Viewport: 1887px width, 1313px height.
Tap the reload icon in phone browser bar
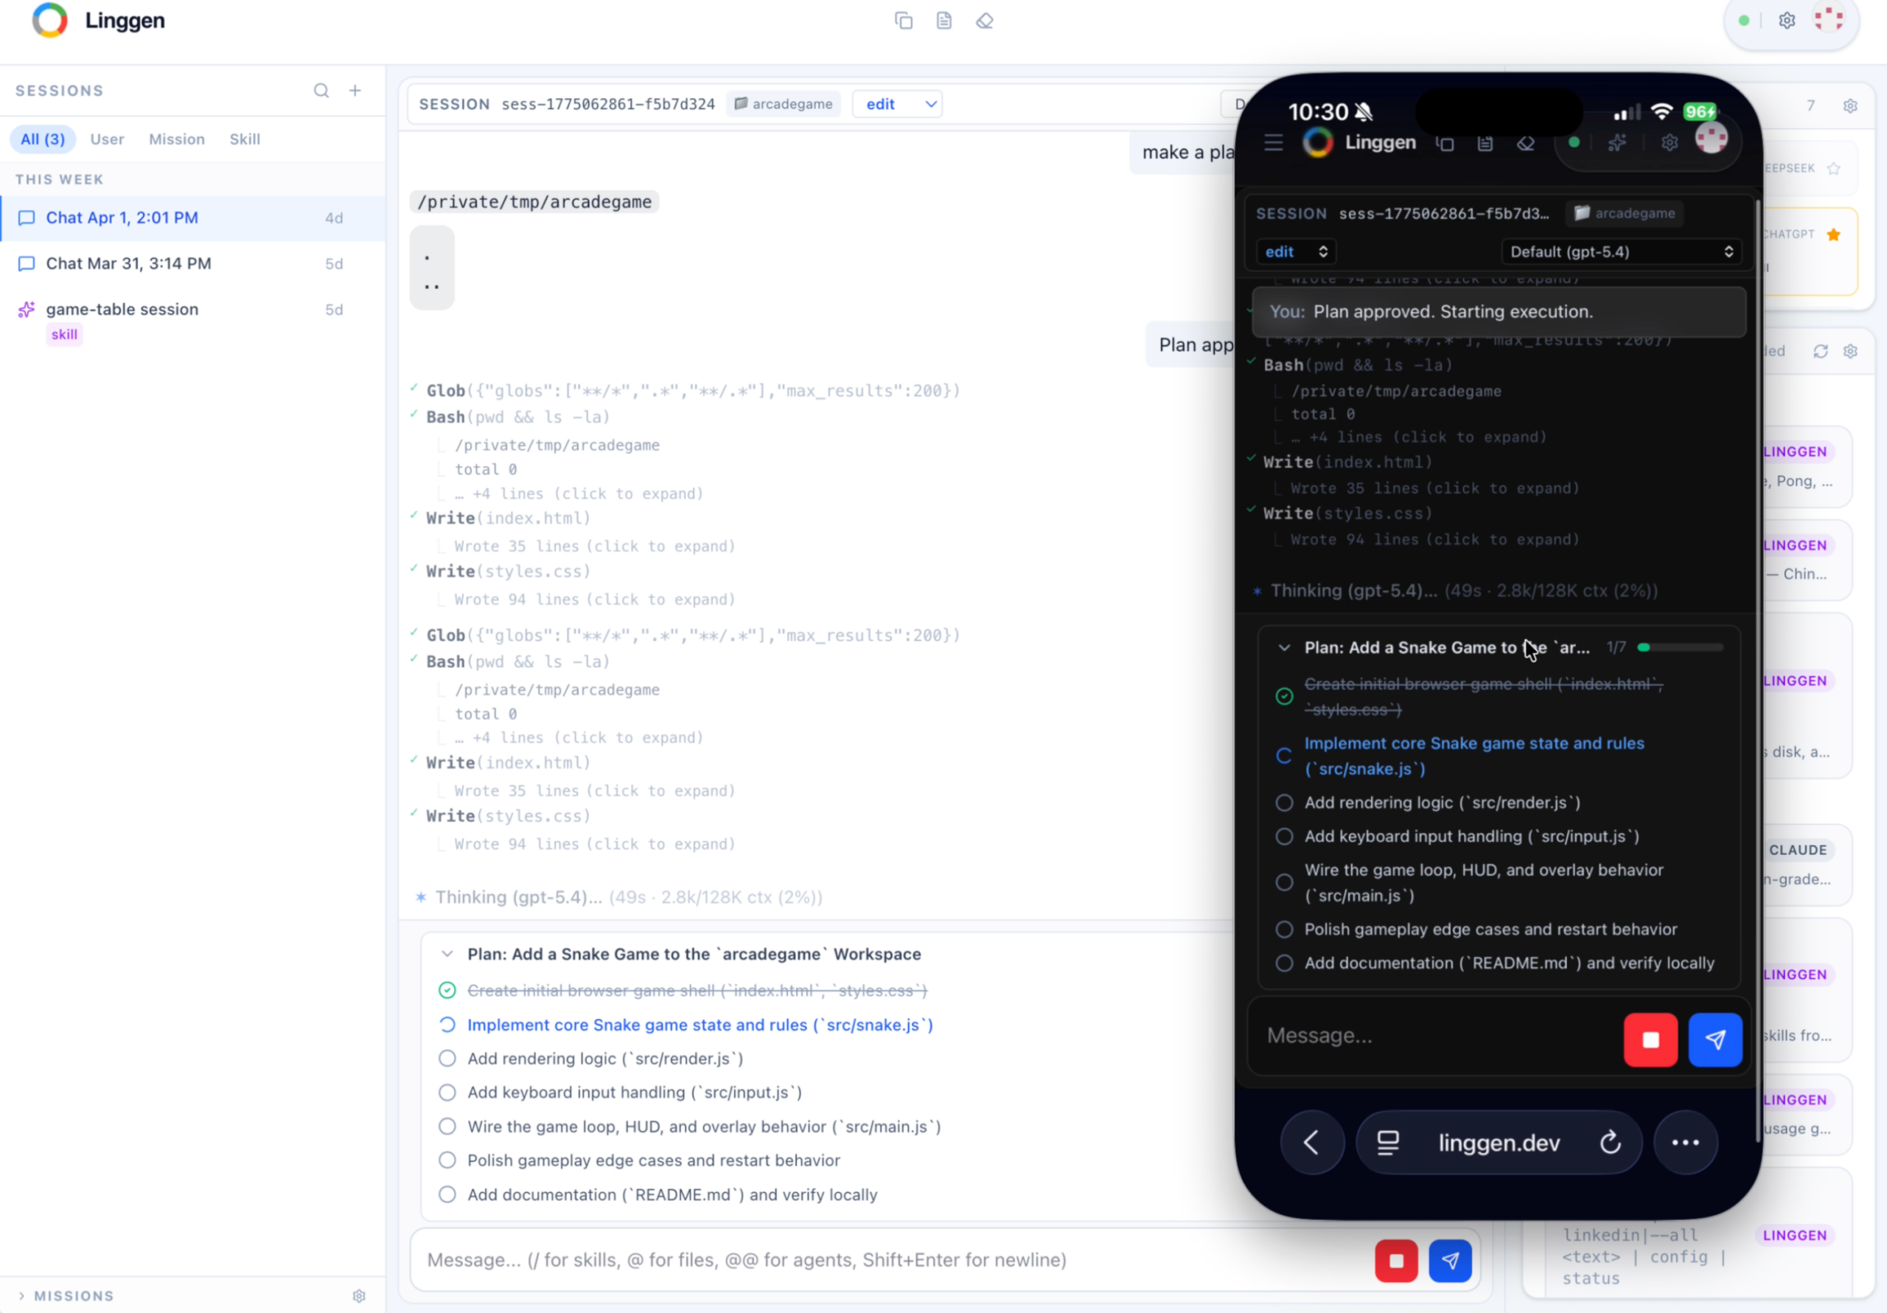tap(1610, 1143)
